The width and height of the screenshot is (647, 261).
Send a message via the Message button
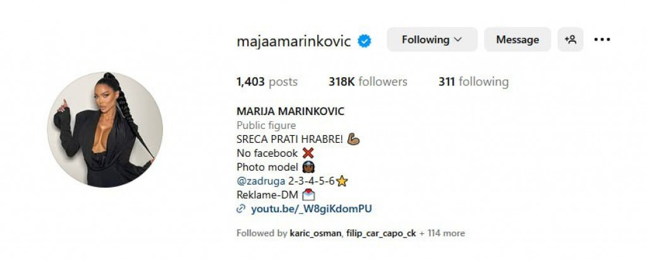click(x=517, y=40)
